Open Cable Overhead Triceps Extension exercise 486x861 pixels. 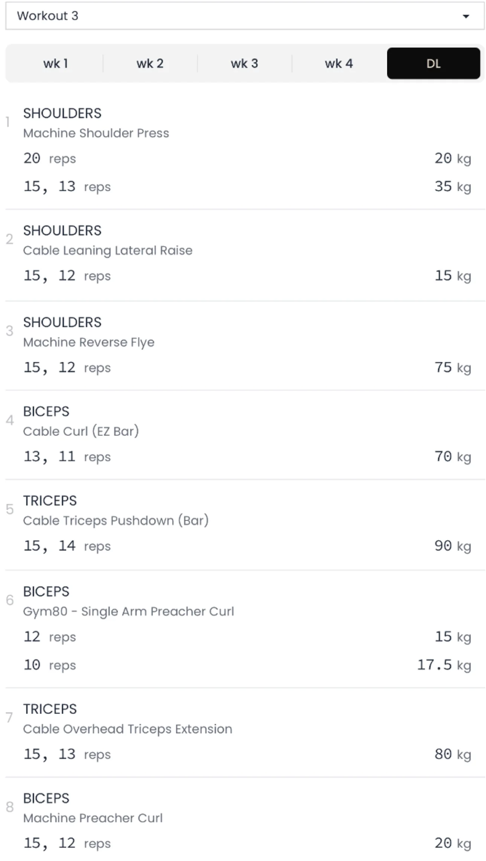(x=127, y=729)
